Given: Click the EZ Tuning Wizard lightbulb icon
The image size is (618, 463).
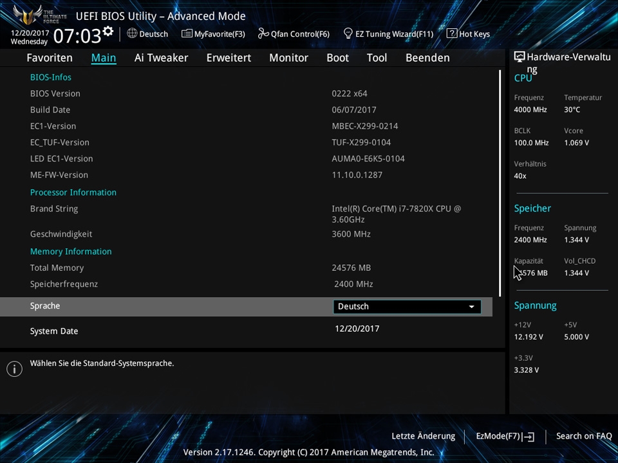Looking at the screenshot, I should 348,33.
